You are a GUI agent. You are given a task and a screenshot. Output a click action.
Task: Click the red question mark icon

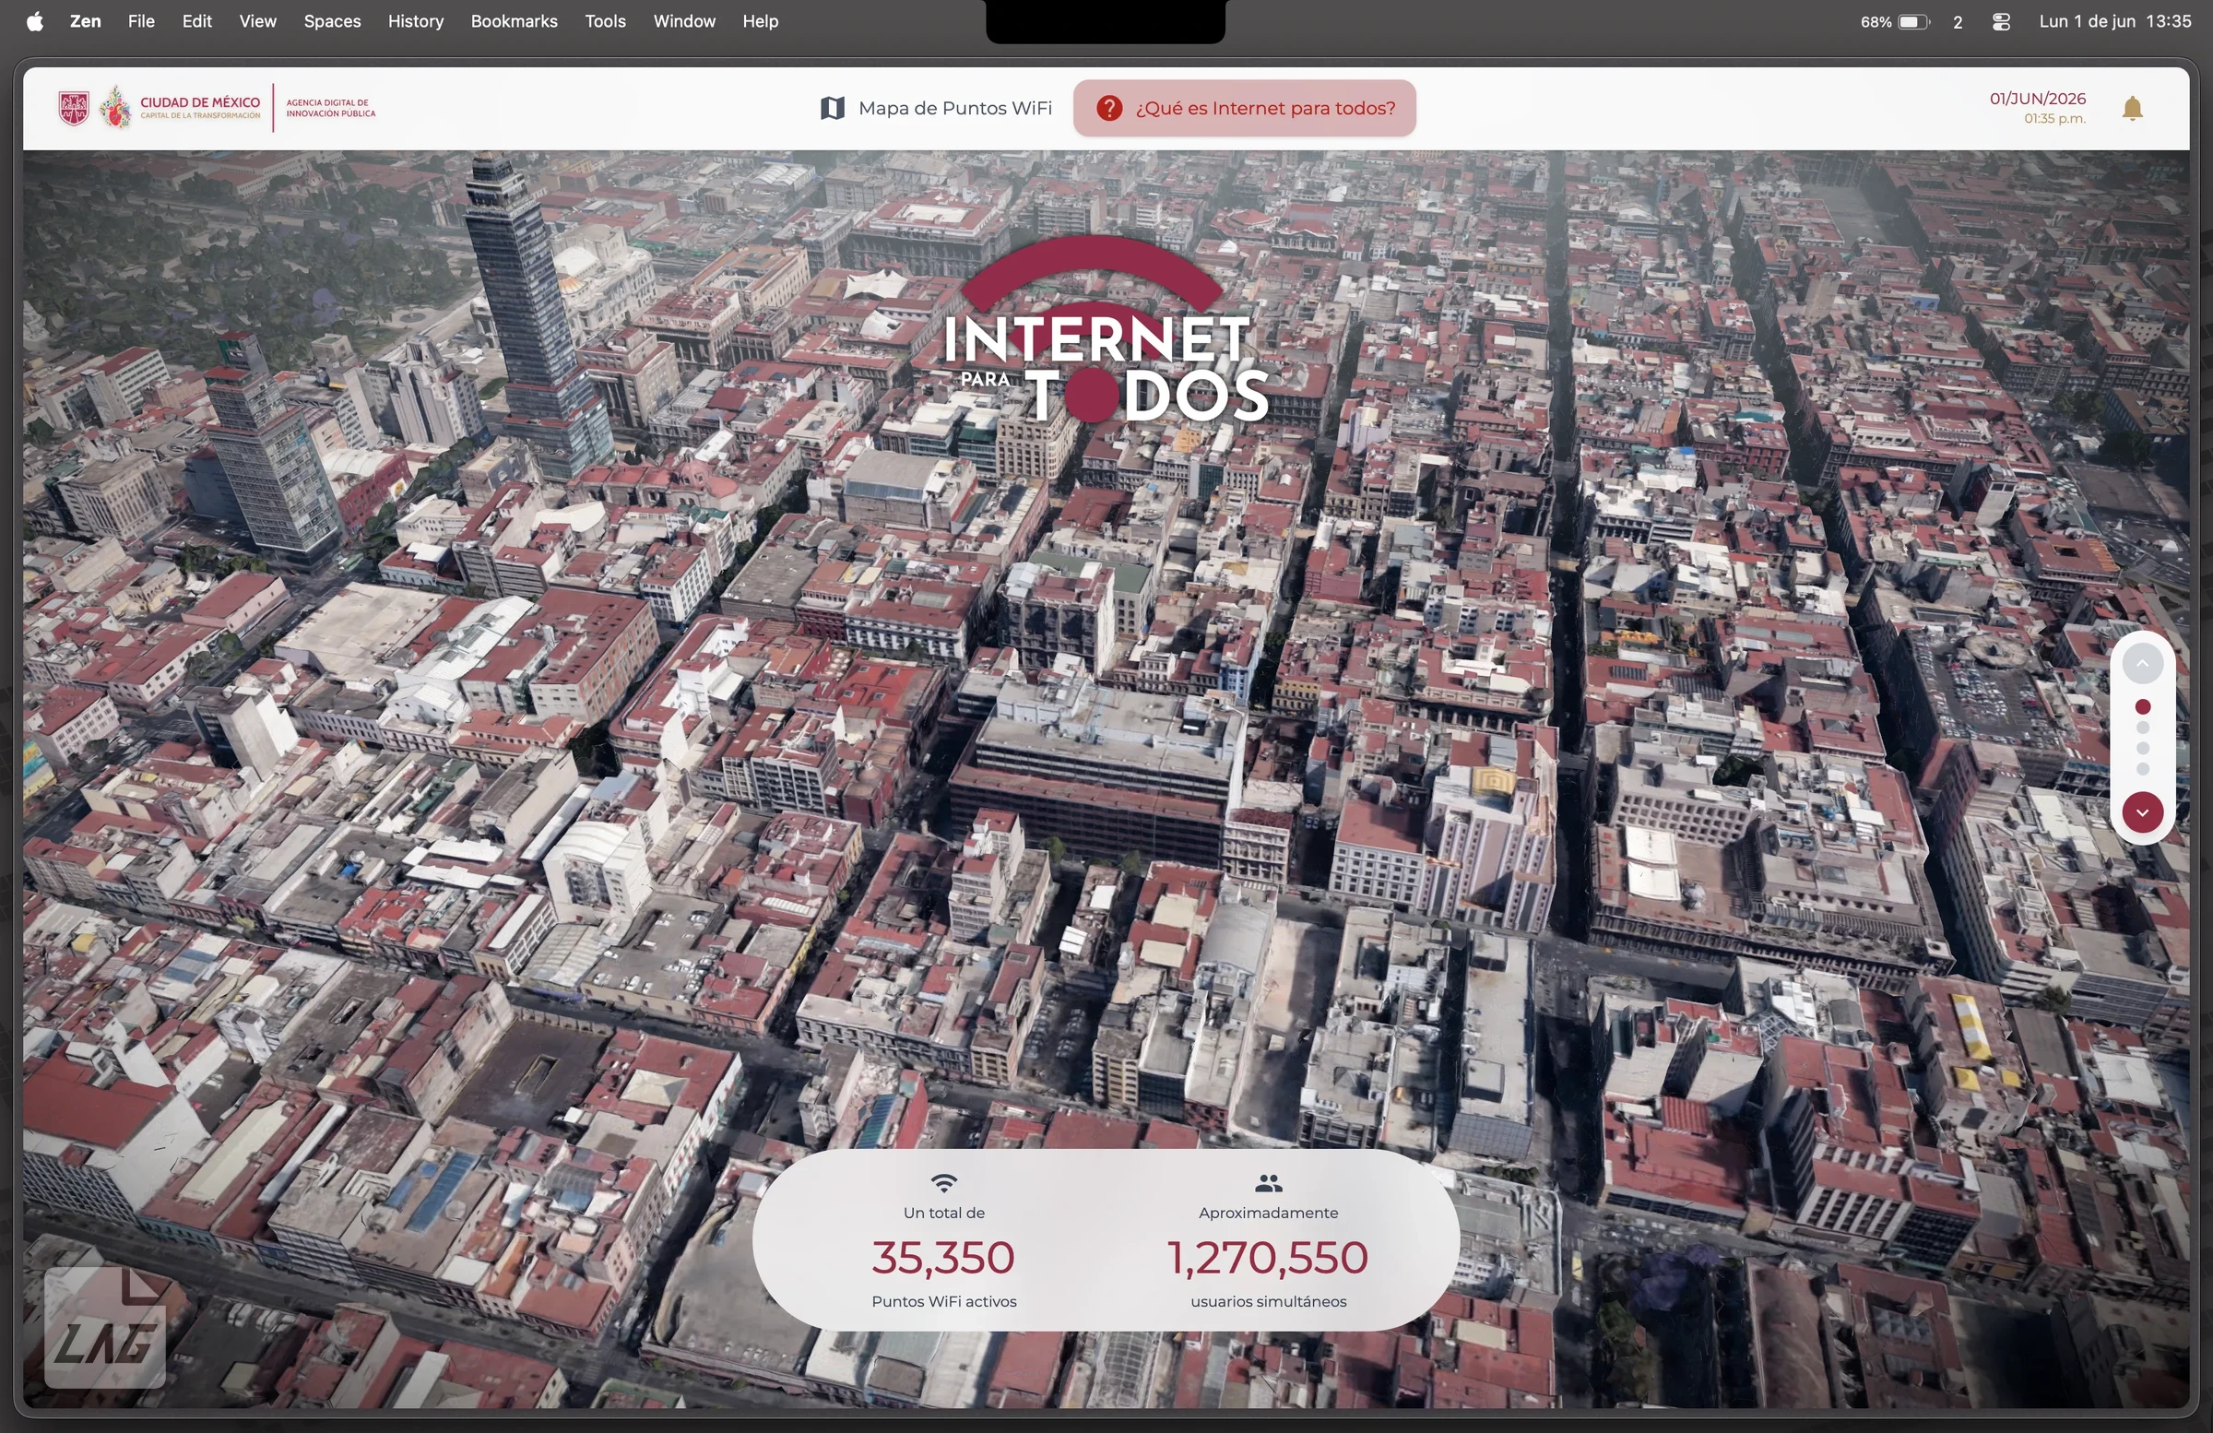1108,108
